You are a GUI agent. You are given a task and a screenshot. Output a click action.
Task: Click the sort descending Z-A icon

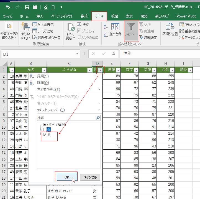coord(106,35)
